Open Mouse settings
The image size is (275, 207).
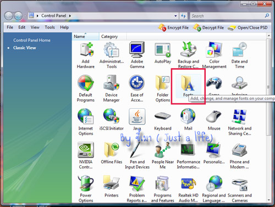click(214, 120)
